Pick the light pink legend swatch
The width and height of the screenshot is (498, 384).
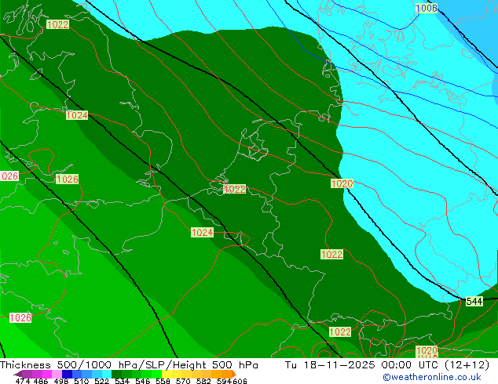coord(57,374)
